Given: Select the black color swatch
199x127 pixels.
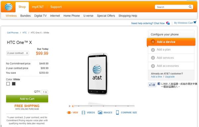Looking at the screenshot, I should point(14,84).
